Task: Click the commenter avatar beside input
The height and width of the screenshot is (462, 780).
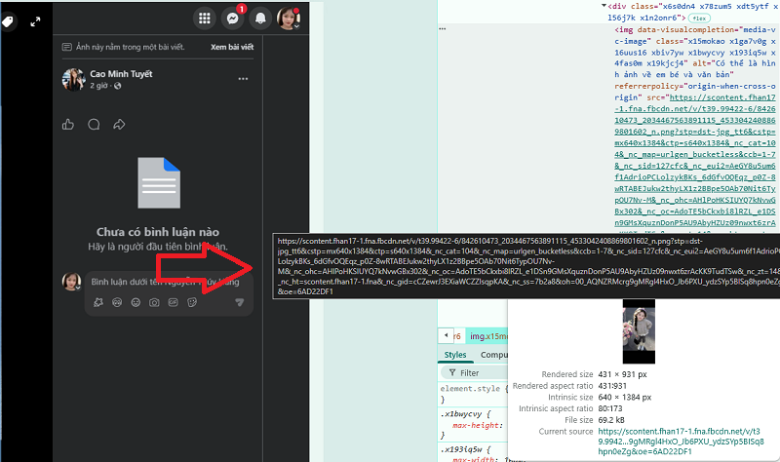Action: (x=71, y=281)
